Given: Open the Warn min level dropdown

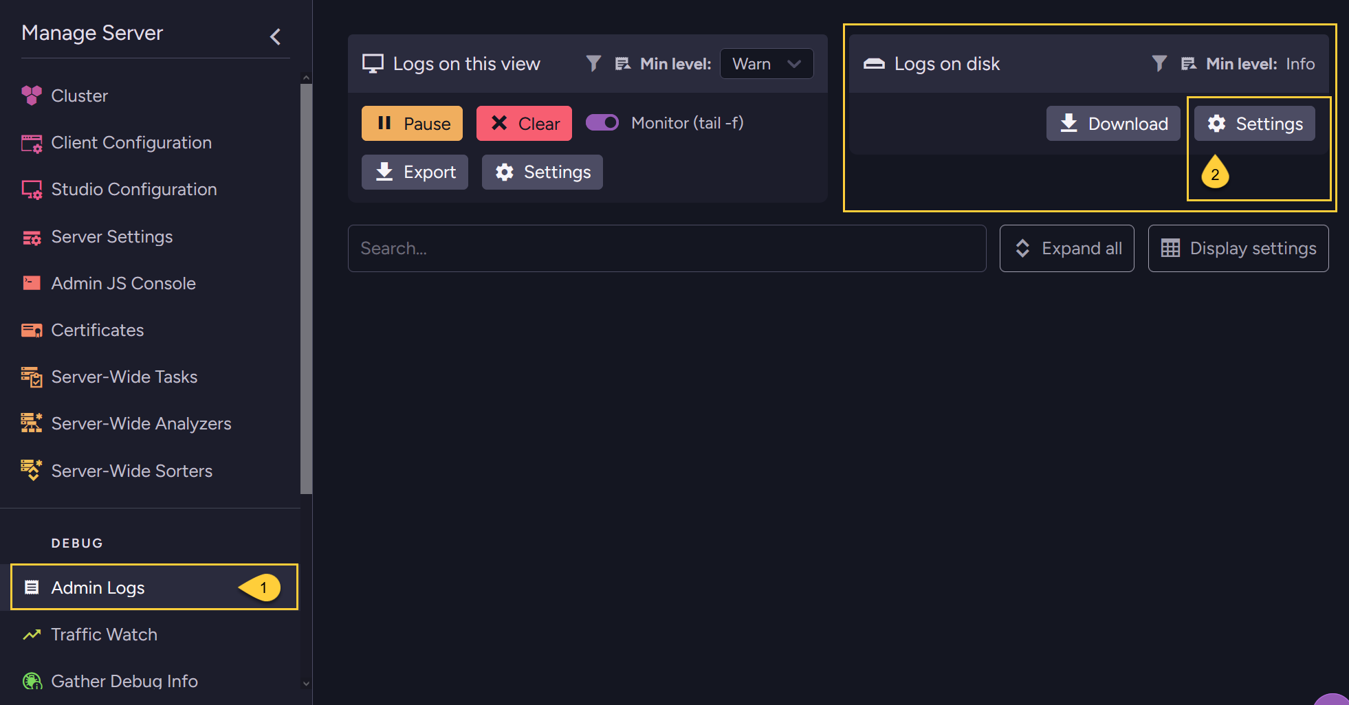Looking at the screenshot, I should [767, 64].
